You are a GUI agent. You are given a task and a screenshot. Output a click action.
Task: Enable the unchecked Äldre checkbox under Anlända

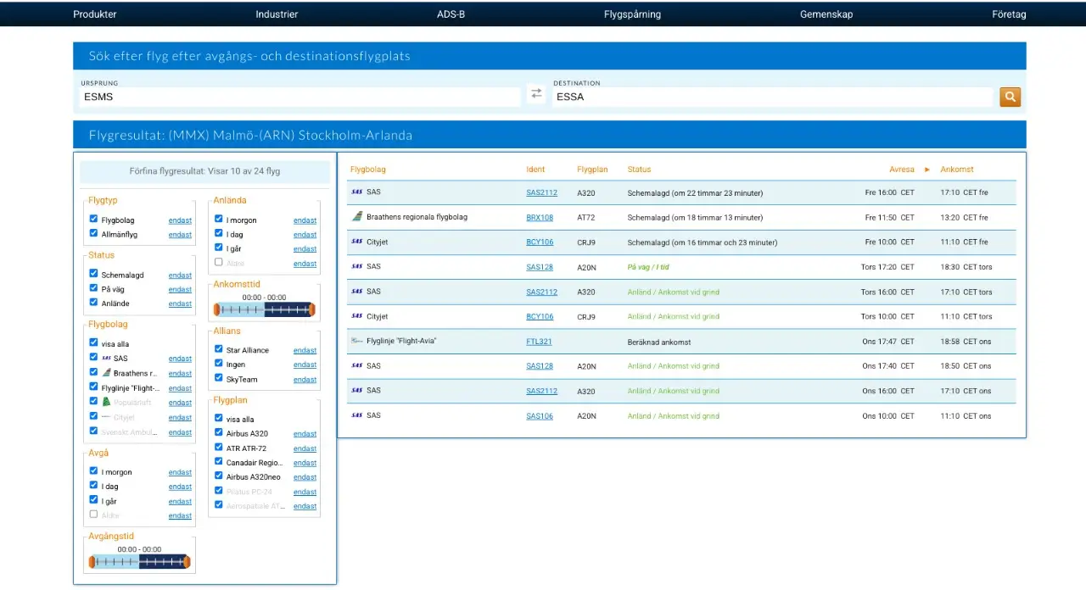[218, 263]
